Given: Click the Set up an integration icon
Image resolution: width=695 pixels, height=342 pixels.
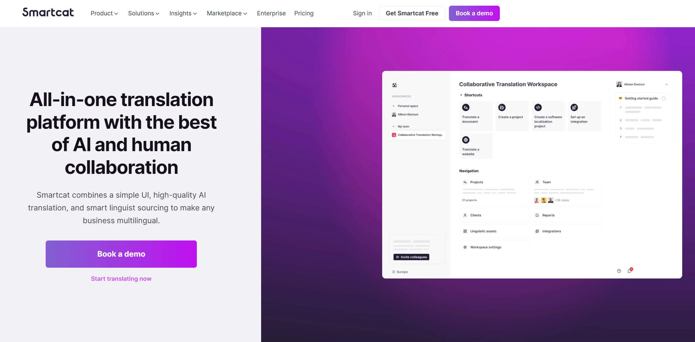Looking at the screenshot, I should 574,107.
